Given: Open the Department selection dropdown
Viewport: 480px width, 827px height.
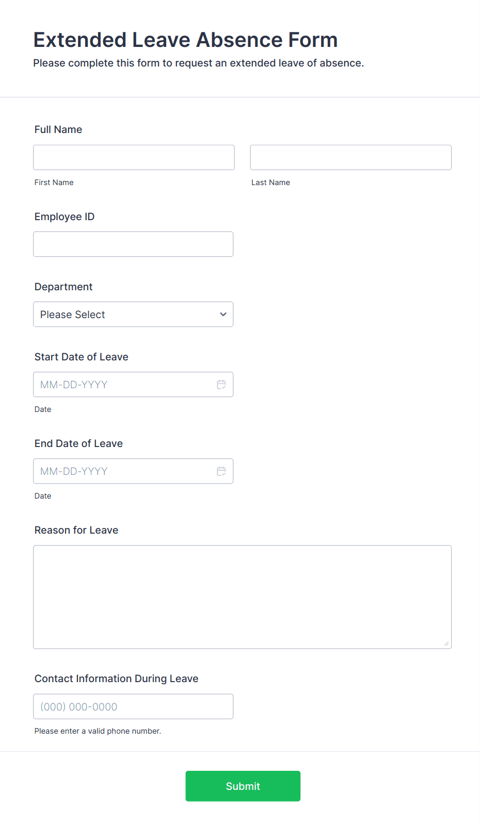Looking at the screenshot, I should [x=133, y=314].
